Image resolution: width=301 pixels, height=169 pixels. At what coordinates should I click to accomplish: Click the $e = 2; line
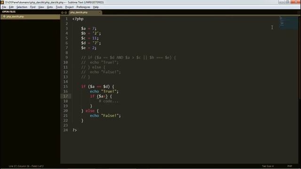[x=88, y=48]
